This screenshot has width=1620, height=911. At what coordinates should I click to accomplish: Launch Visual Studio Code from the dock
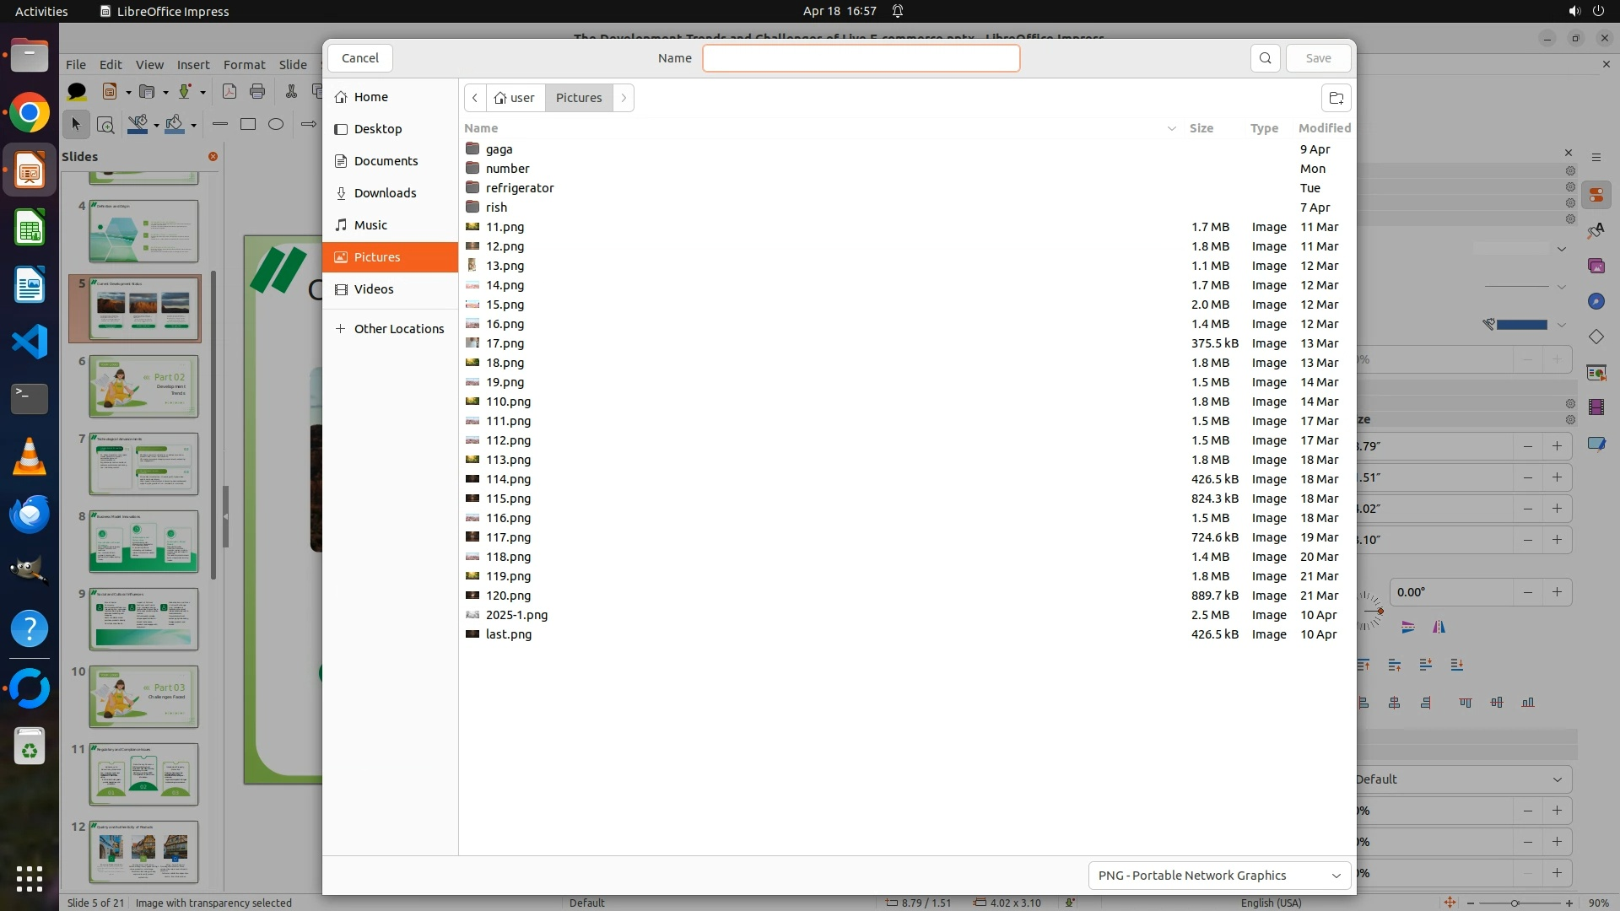[x=30, y=342]
